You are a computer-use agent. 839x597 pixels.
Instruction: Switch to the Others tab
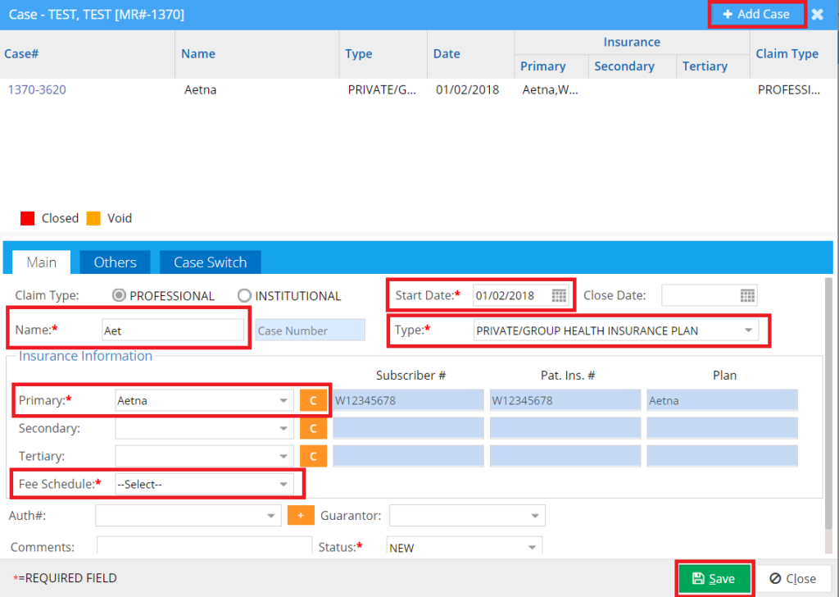(x=115, y=262)
